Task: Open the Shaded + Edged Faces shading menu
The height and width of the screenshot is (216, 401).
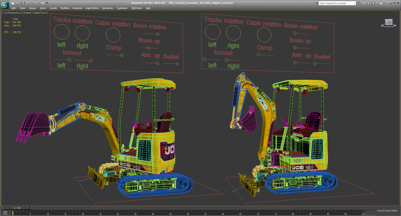Action: 35,13
